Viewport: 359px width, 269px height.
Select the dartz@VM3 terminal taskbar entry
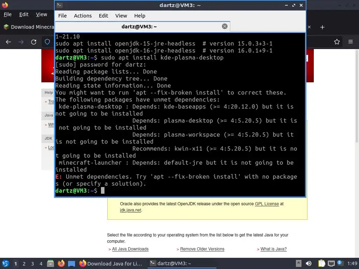point(182,263)
